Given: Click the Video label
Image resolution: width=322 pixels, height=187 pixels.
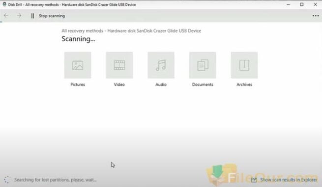Looking at the screenshot, I should pyautogui.click(x=119, y=84).
